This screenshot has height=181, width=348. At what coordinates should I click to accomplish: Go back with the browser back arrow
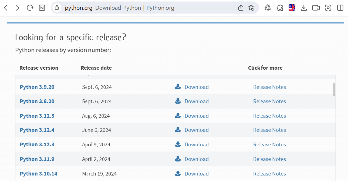pos(6,8)
